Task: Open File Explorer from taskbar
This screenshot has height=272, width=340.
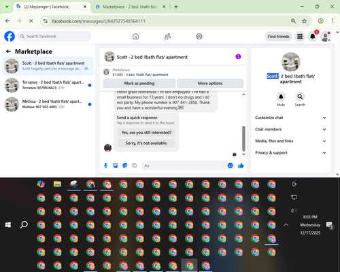Action: (57, 184)
